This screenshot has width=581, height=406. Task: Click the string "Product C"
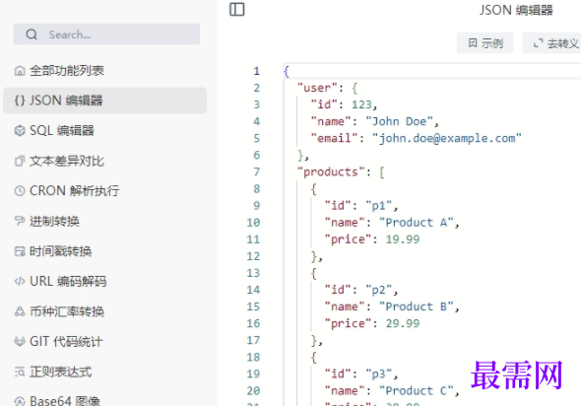tap(417, 391)
